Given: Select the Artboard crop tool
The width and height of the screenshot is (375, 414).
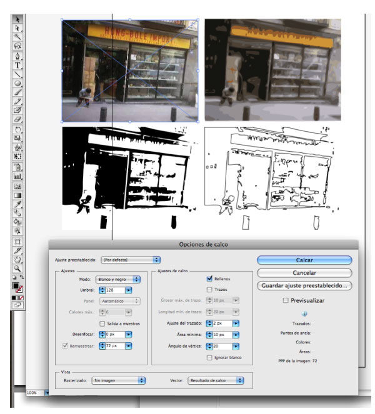Looking at the screenshot, I should point(17,242).
